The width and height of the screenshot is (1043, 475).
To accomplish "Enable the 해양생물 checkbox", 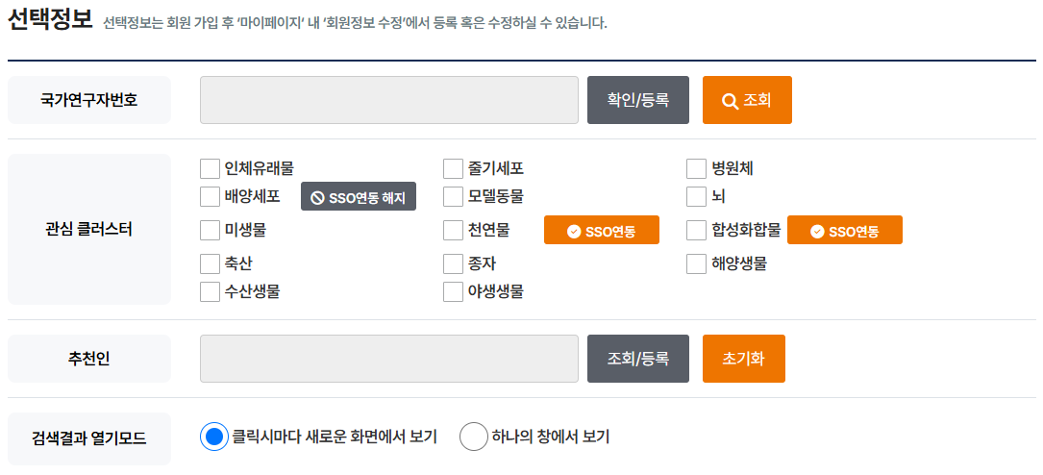I will (x=696, y=263).
